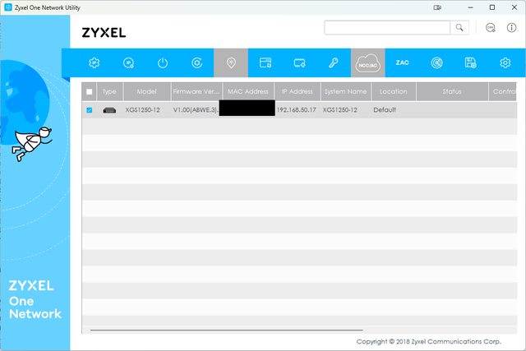Click the locate device pin icon

tap(231, 62)
